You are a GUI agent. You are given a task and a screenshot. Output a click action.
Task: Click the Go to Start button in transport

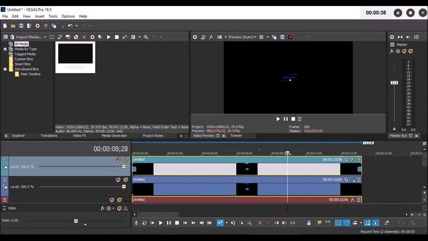pyautogui.click(x=185, y=223)
